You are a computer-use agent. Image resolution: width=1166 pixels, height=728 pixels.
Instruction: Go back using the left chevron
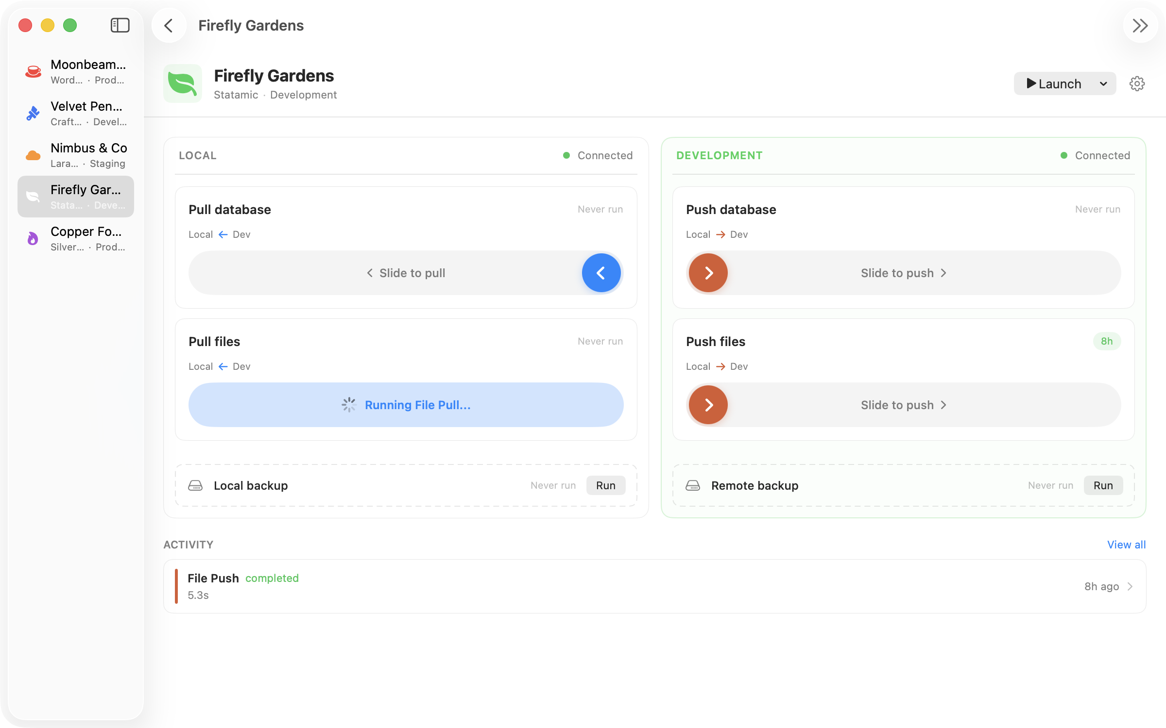pyautogui.click(x=169, y=25)
